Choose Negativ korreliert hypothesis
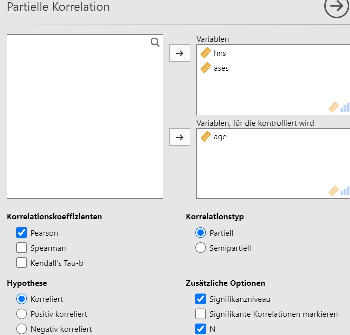350x335 pixels. [21, 329]
